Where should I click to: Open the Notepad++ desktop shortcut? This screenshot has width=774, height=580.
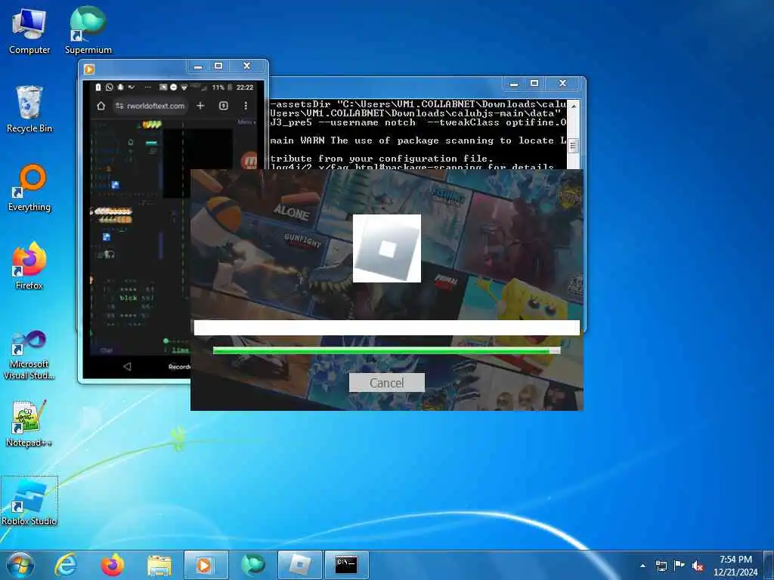tap(29, 424)
